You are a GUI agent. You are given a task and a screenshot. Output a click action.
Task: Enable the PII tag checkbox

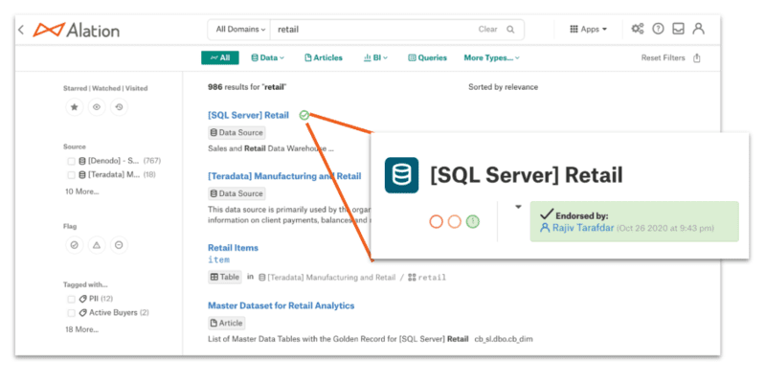[72, 299]
